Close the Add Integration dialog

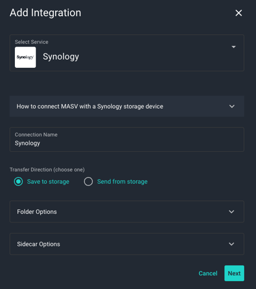239,13
